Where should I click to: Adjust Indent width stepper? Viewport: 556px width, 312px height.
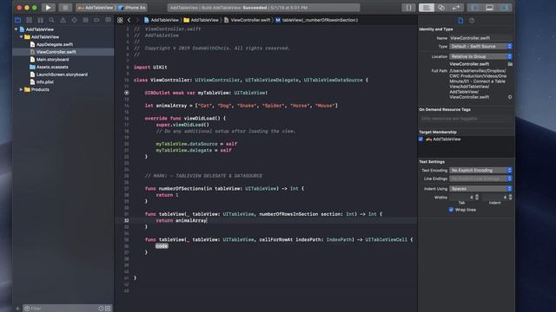click(510, 197)
